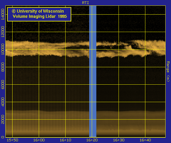Click the 16:10 time axis label

pyautogui.click(x=66, y=140)
